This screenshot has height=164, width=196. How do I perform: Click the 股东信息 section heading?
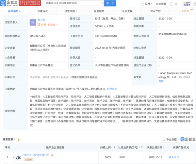pyautogui.click(x=8, y=140)
